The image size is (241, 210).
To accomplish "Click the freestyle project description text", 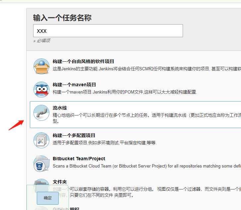I will (147, 69).
